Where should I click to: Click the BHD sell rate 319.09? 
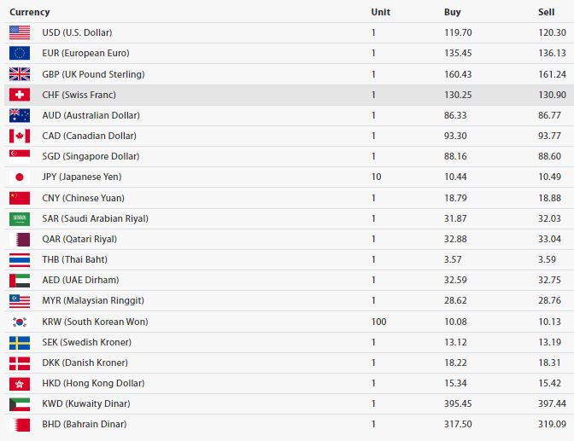(x=552, y=424)
